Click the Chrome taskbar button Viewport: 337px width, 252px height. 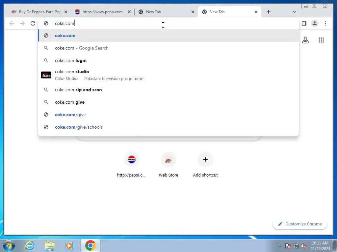click(x=91, y=245)
